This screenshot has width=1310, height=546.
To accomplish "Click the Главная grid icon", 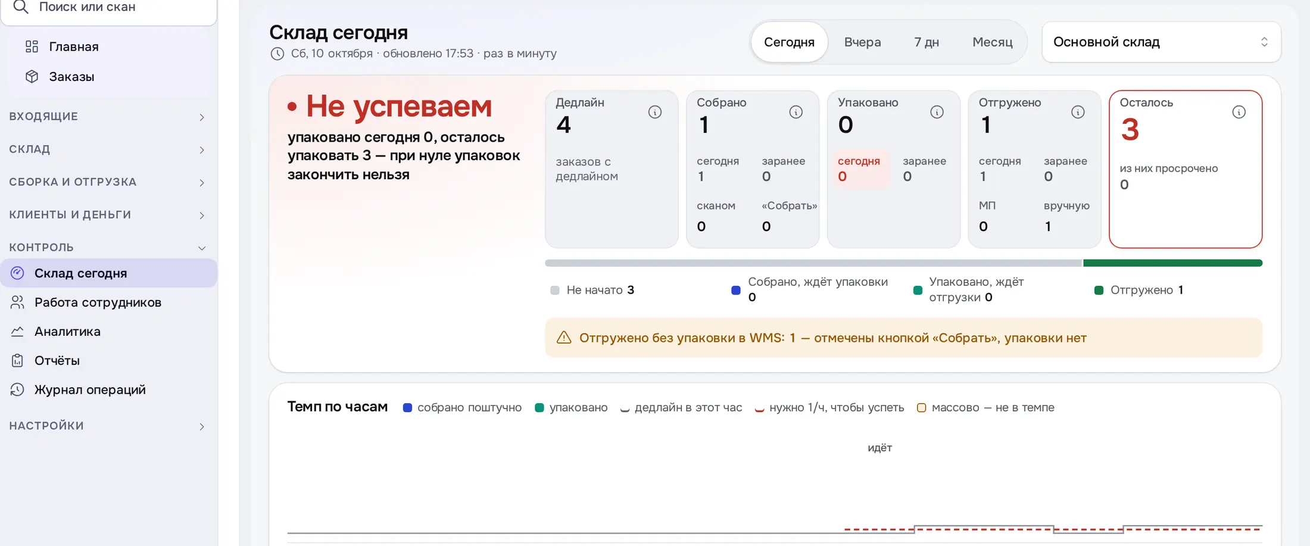I will coord(32,46).
